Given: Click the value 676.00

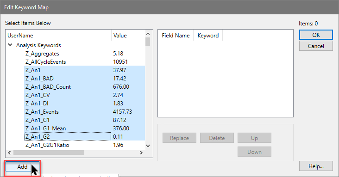Looking at the screenshot, I should click(121, 87).
